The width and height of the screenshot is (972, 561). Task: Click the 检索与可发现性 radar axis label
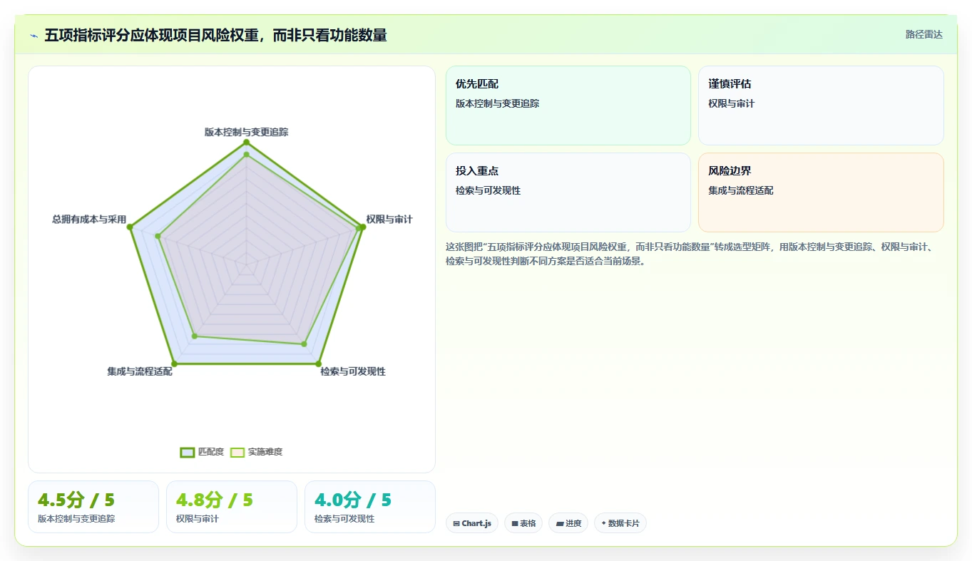pos(353,371)
